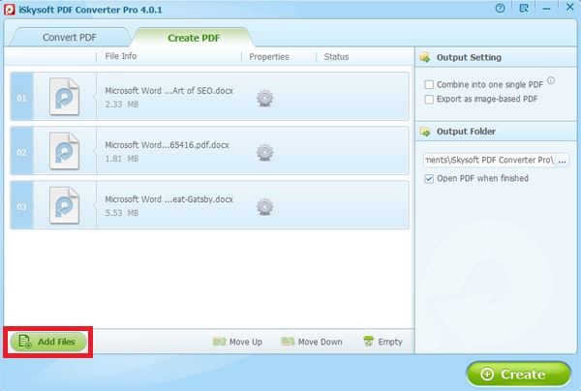
Task: Close the PDF Converter window
Action: [x=570, y=7]
